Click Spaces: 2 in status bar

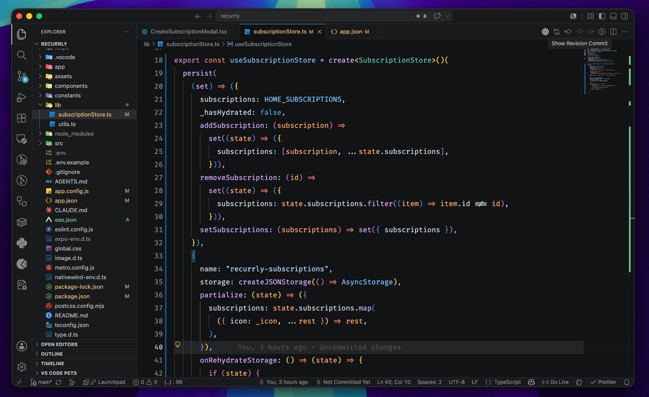(x=429, y=382)
